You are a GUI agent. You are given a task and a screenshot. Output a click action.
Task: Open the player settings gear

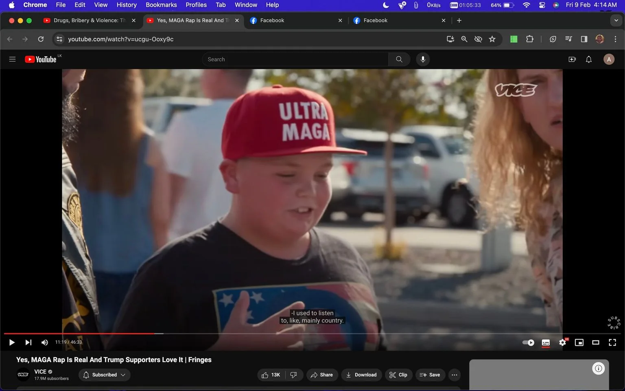pos(563,343)
